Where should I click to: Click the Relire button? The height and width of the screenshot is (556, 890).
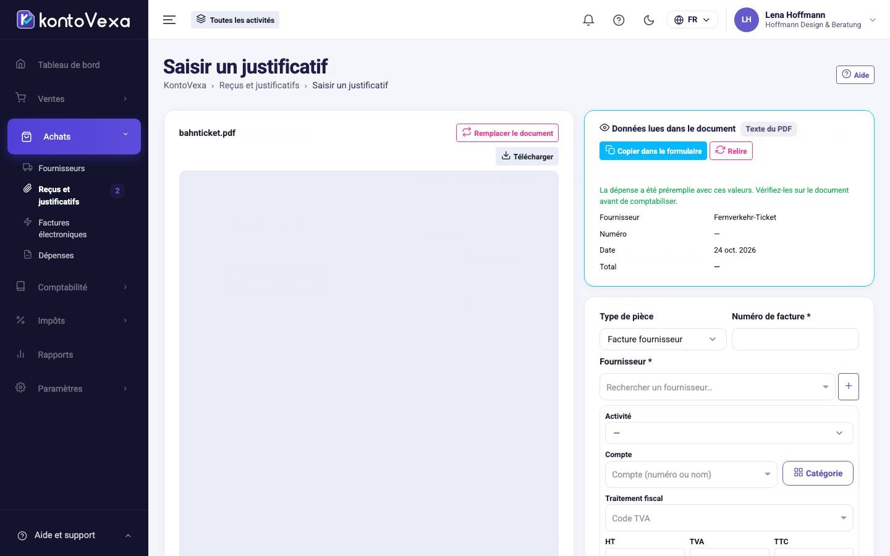coord(731,151)
